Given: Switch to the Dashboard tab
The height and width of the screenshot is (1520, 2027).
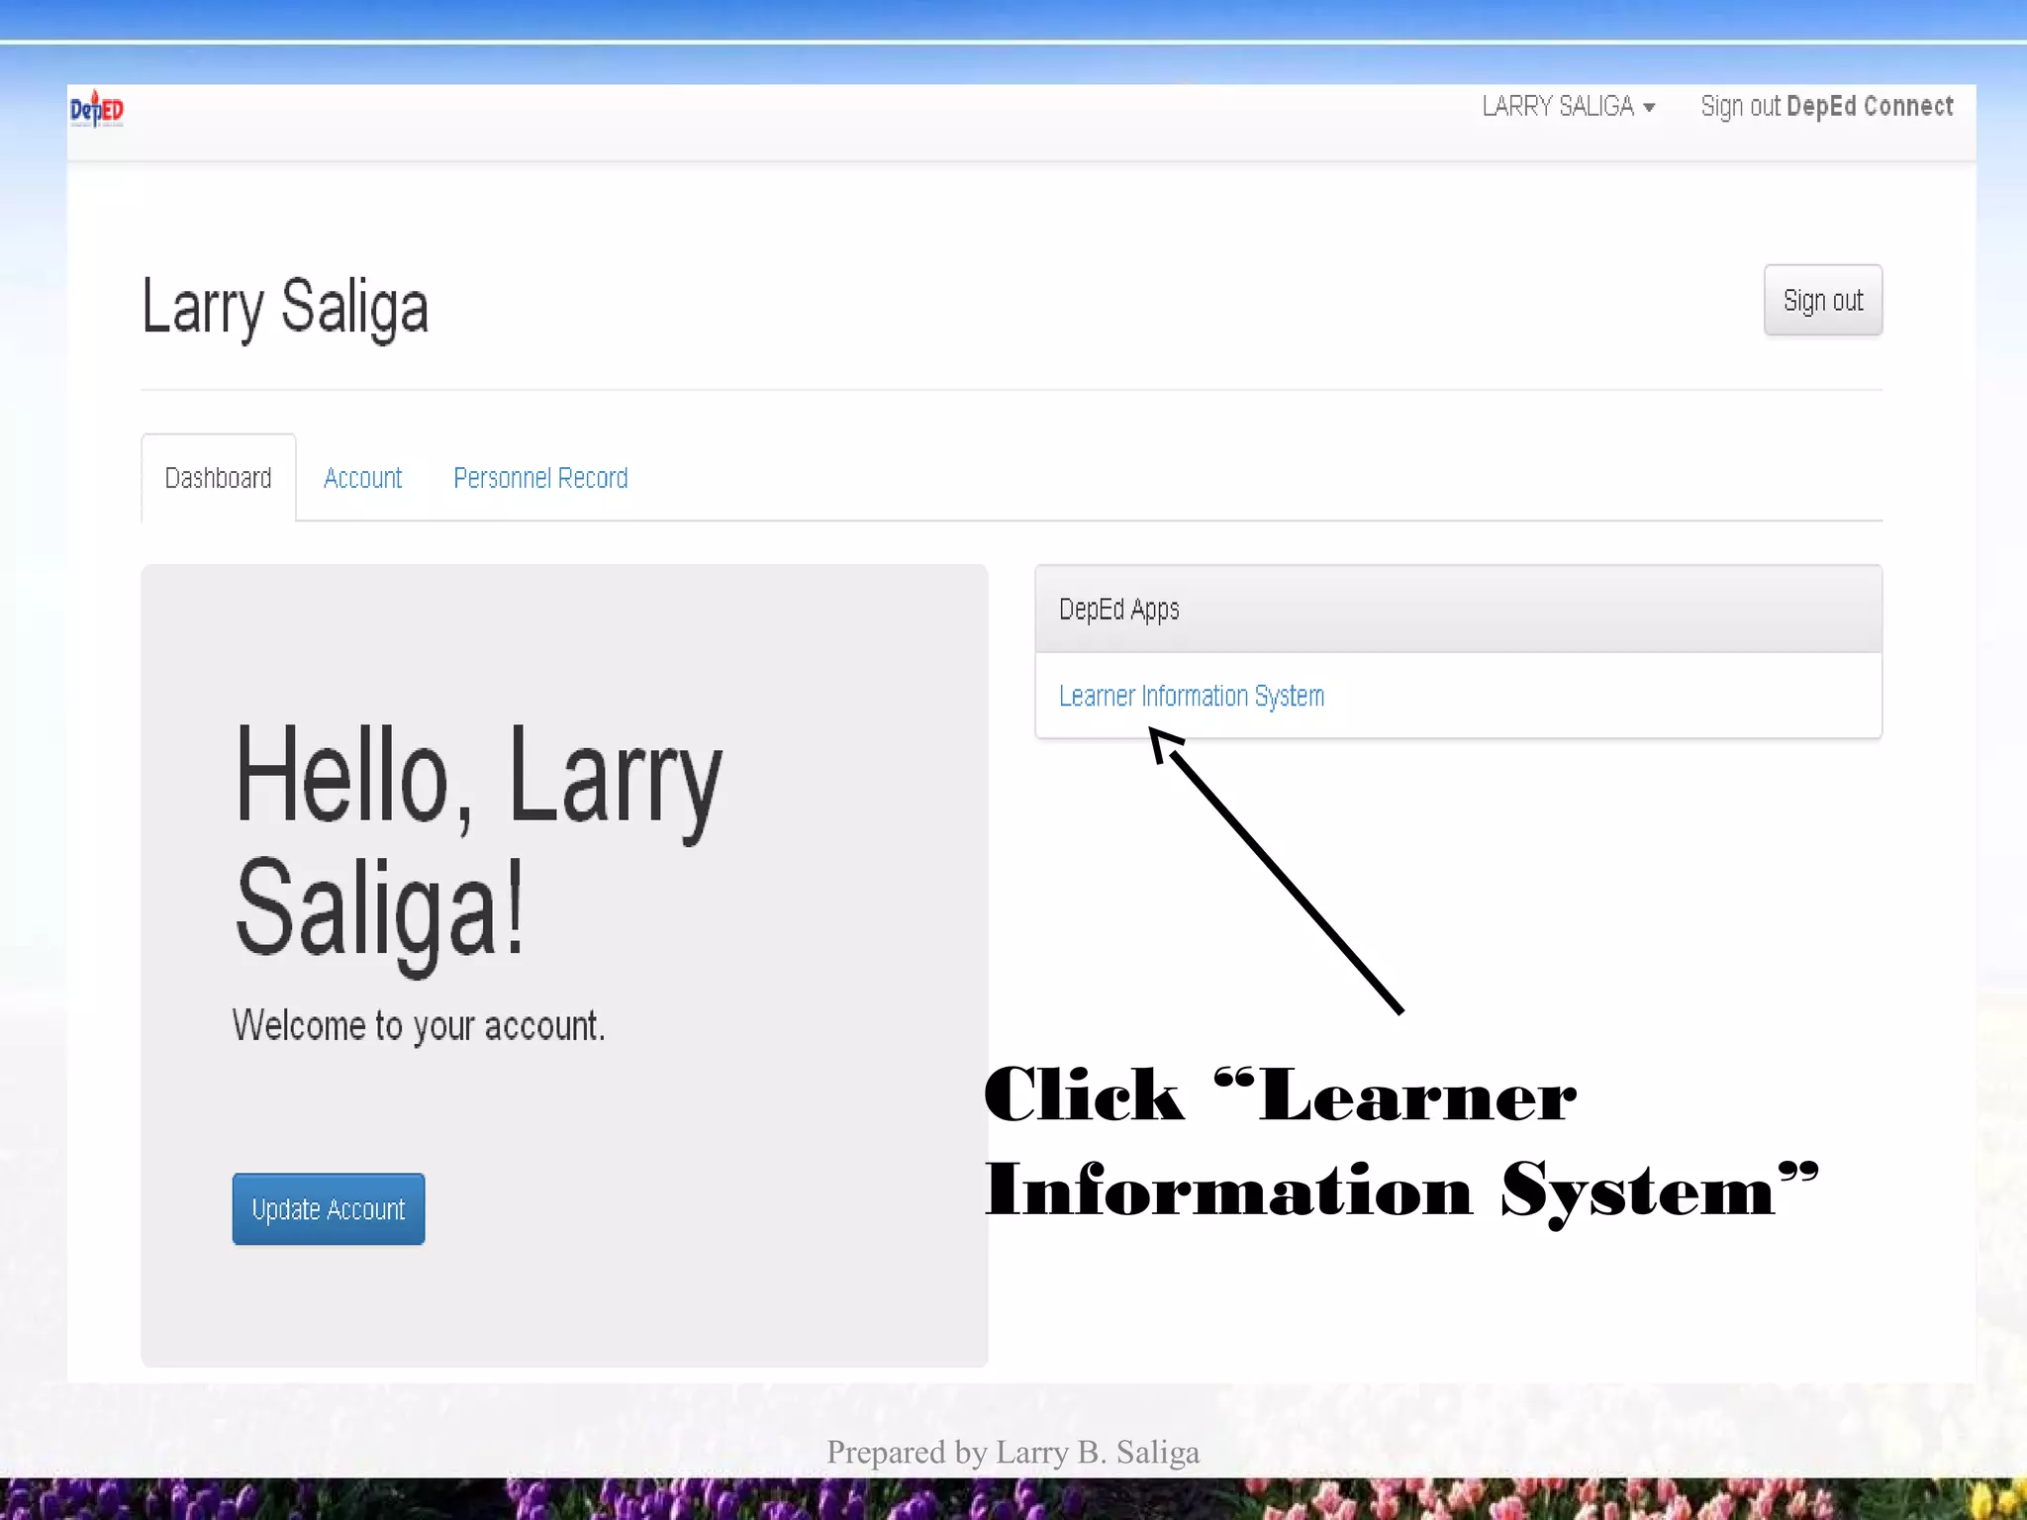Looking at the screenshot, I should (x=218, y=478).
